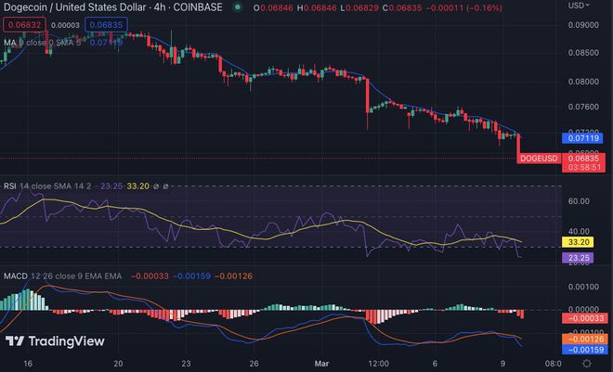The height and width of the screenshot is (372, 613).
Task: Click the 12:00 label on time axis
Action: [x=379, y=366]
